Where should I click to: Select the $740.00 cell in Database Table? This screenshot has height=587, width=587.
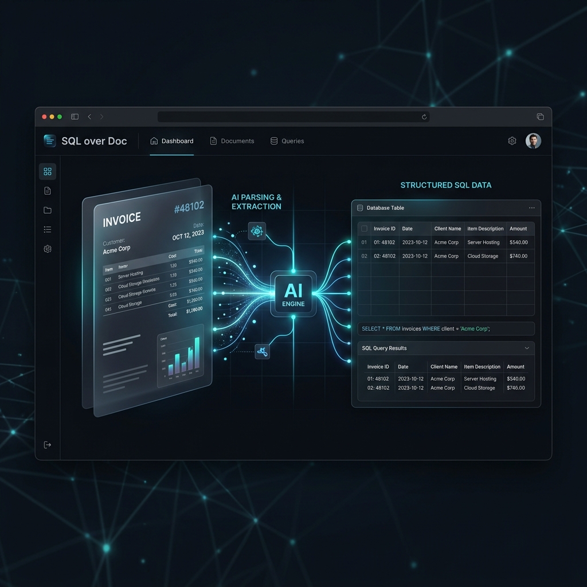(x=518, y=256)
